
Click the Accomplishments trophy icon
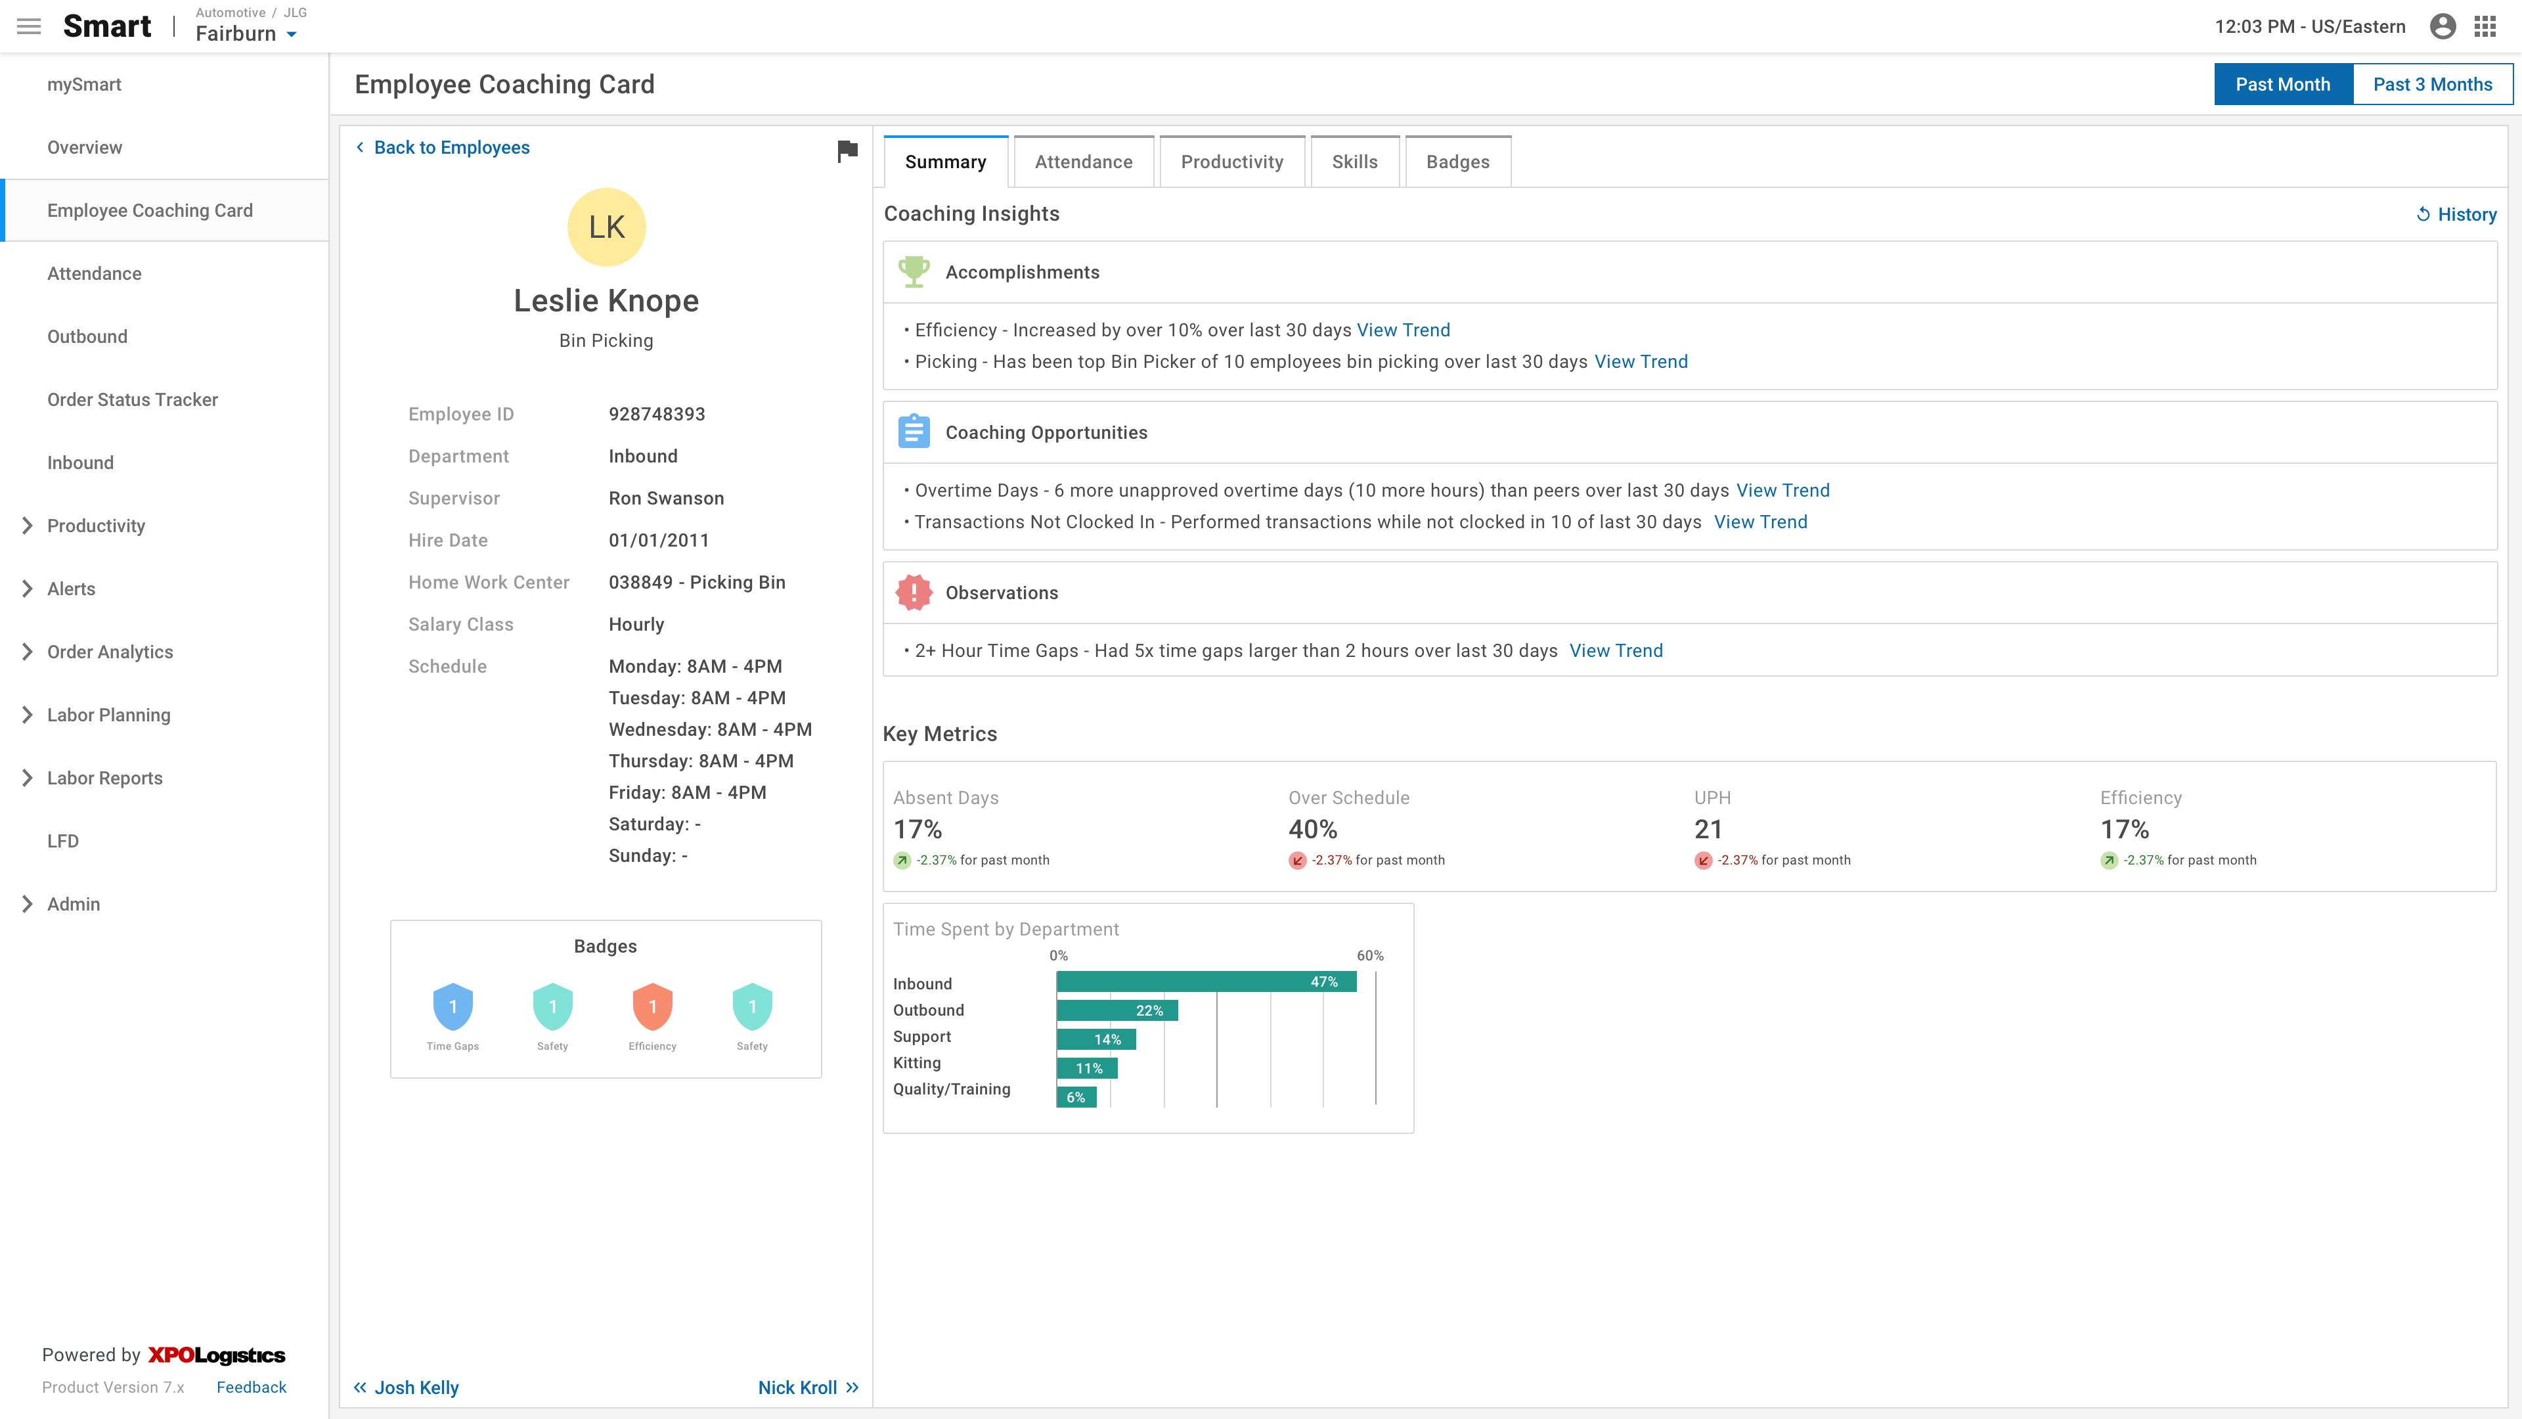point(914,271)
